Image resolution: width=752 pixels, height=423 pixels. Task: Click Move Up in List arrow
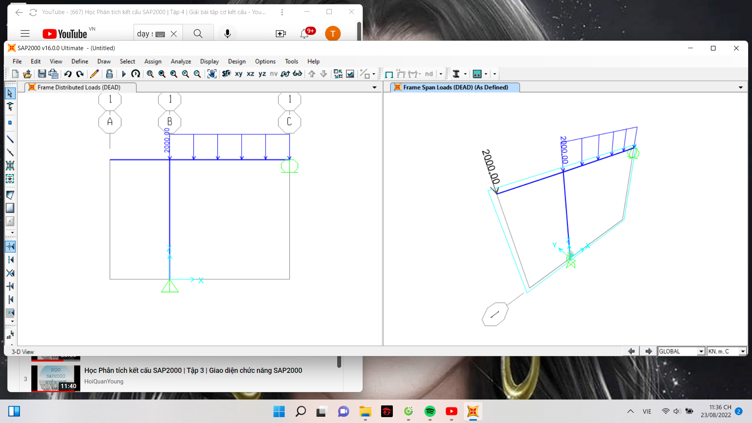pyautogui.click(x=312, y=74)
